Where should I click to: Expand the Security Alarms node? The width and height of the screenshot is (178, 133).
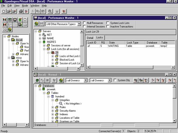(x=53, y=111)
